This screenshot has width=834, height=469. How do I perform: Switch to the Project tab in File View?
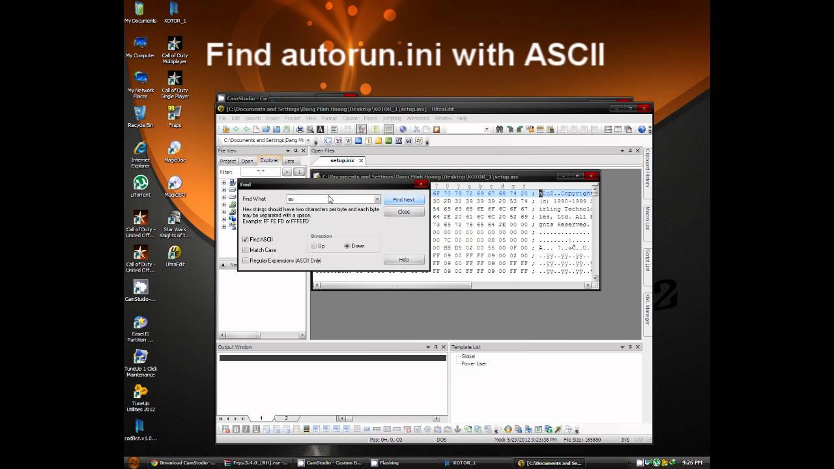pyautogui.click(x=228, y=161)
